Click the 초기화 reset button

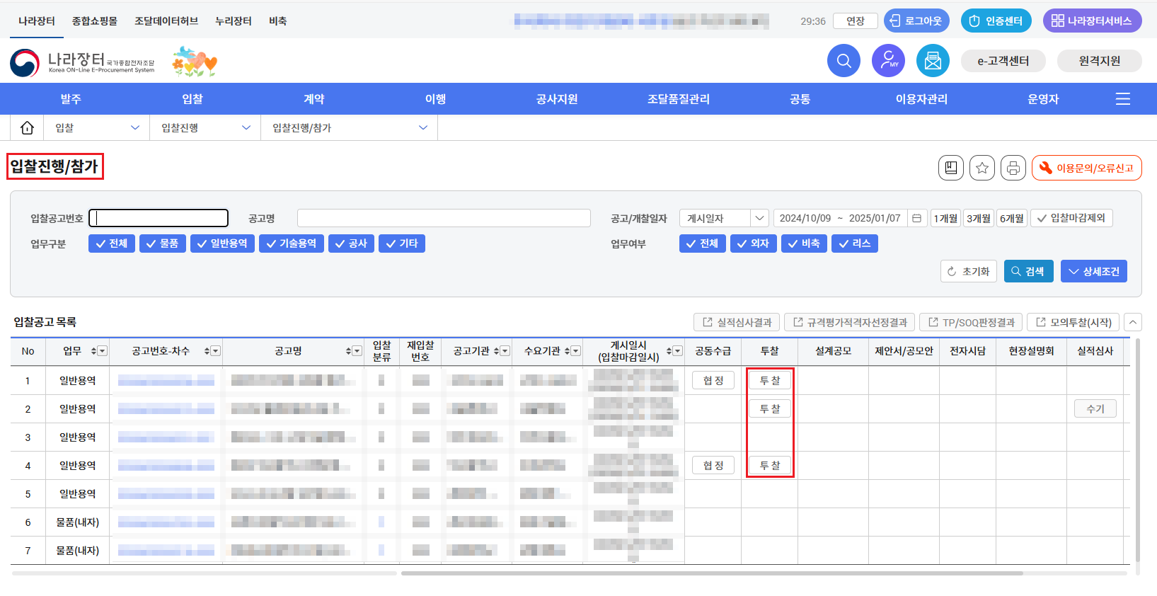(969, 271)
